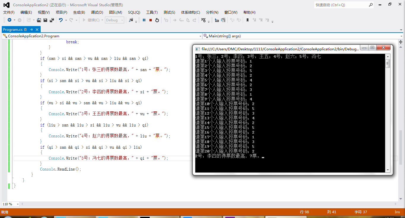Open the 生成(B) menu

[x=79, y=12]
